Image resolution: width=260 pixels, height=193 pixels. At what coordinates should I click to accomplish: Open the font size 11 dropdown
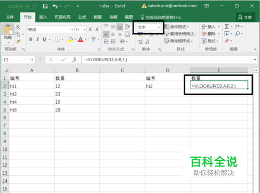click(x=84, y=30)
